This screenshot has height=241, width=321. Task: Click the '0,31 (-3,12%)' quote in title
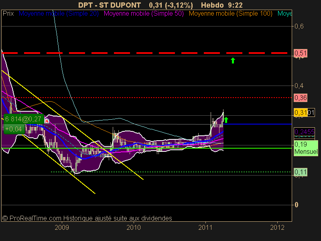tap(171, 5)
